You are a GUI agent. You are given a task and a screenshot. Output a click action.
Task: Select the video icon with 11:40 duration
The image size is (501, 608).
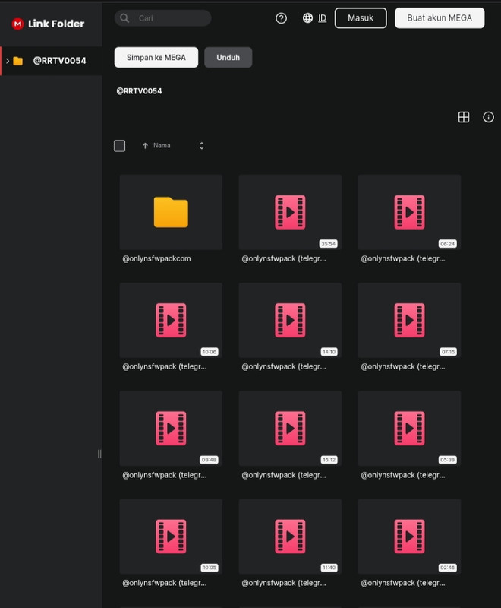pos(290,537)
